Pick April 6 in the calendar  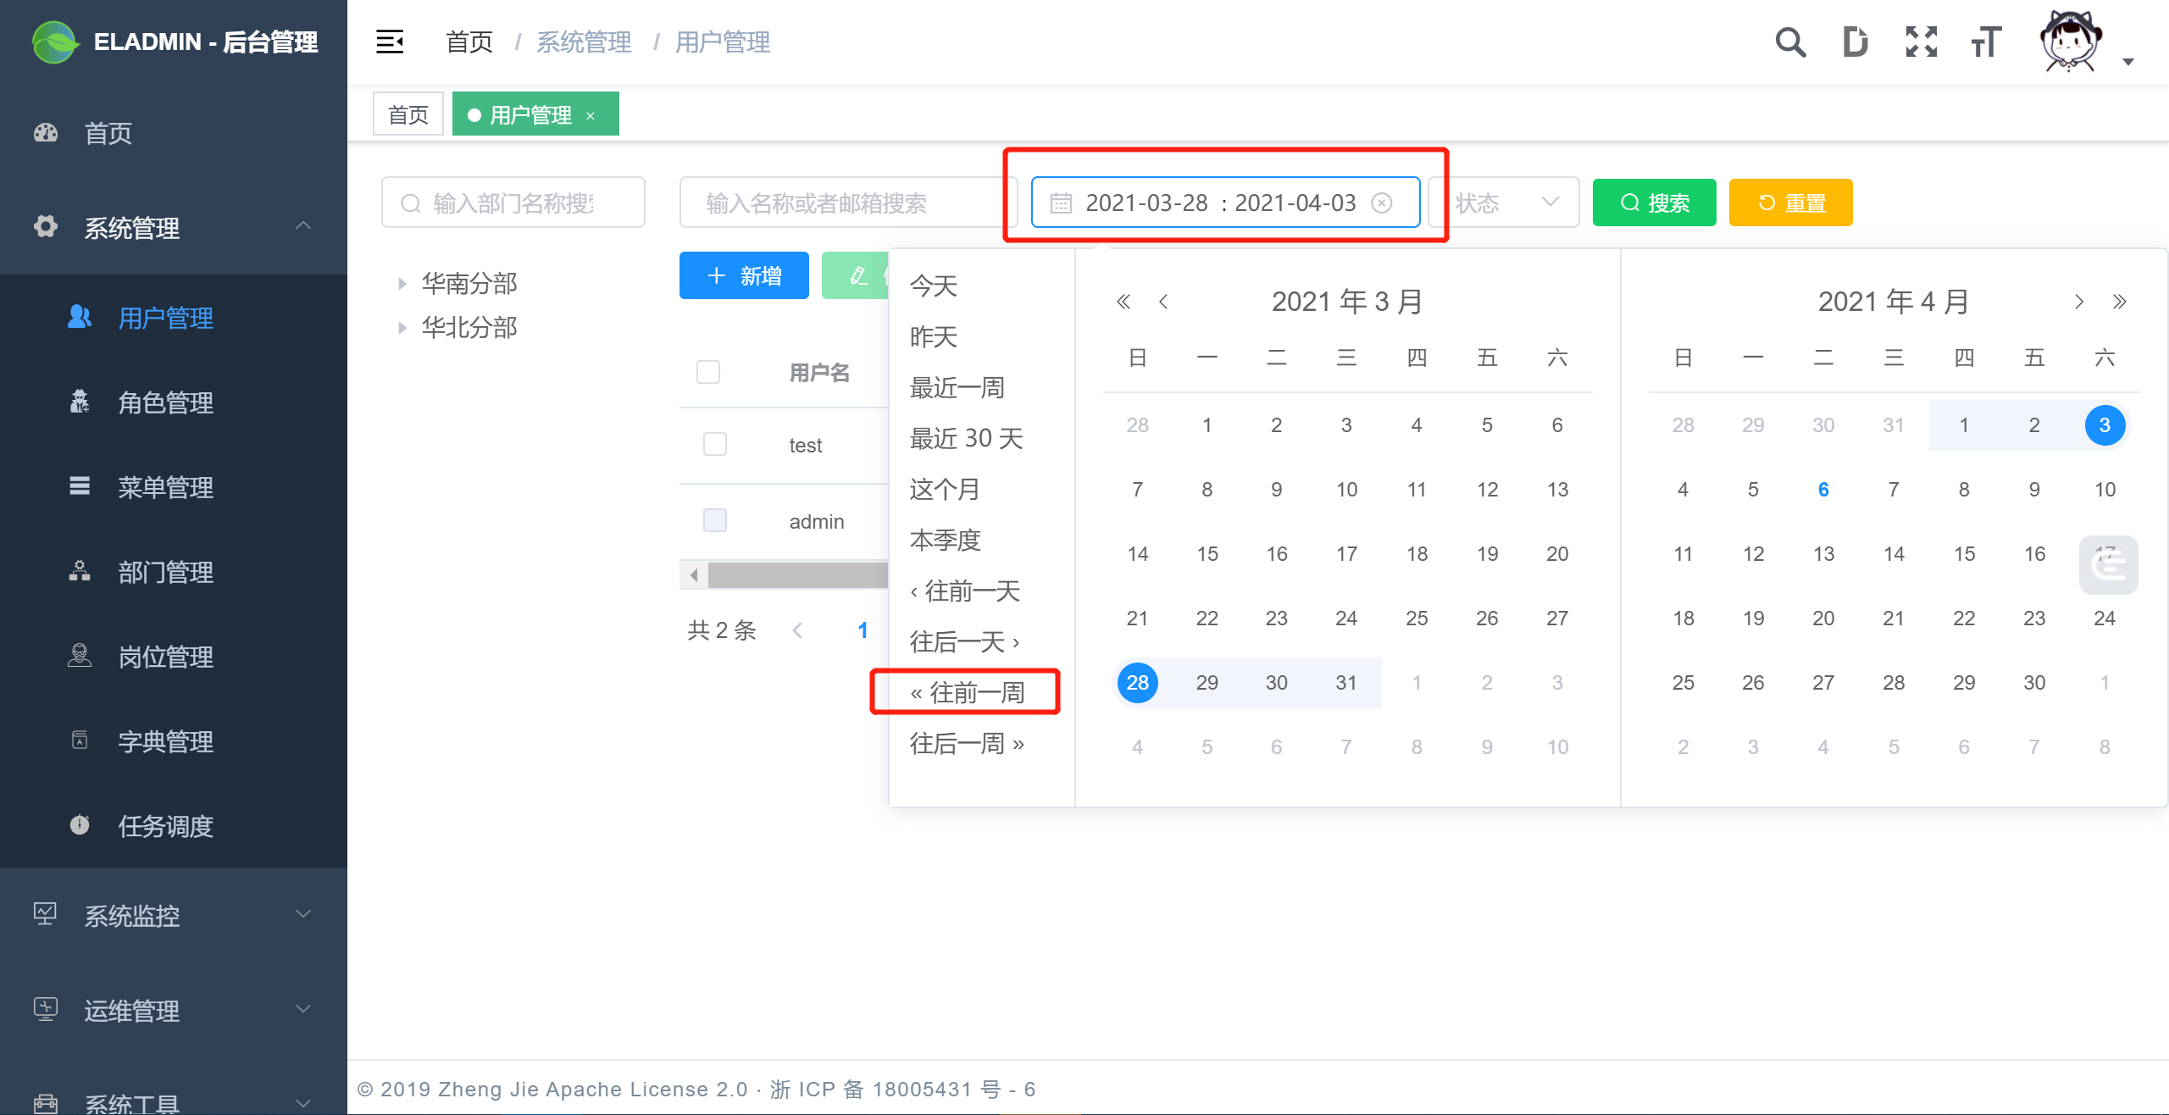(x=1823, y=490)
